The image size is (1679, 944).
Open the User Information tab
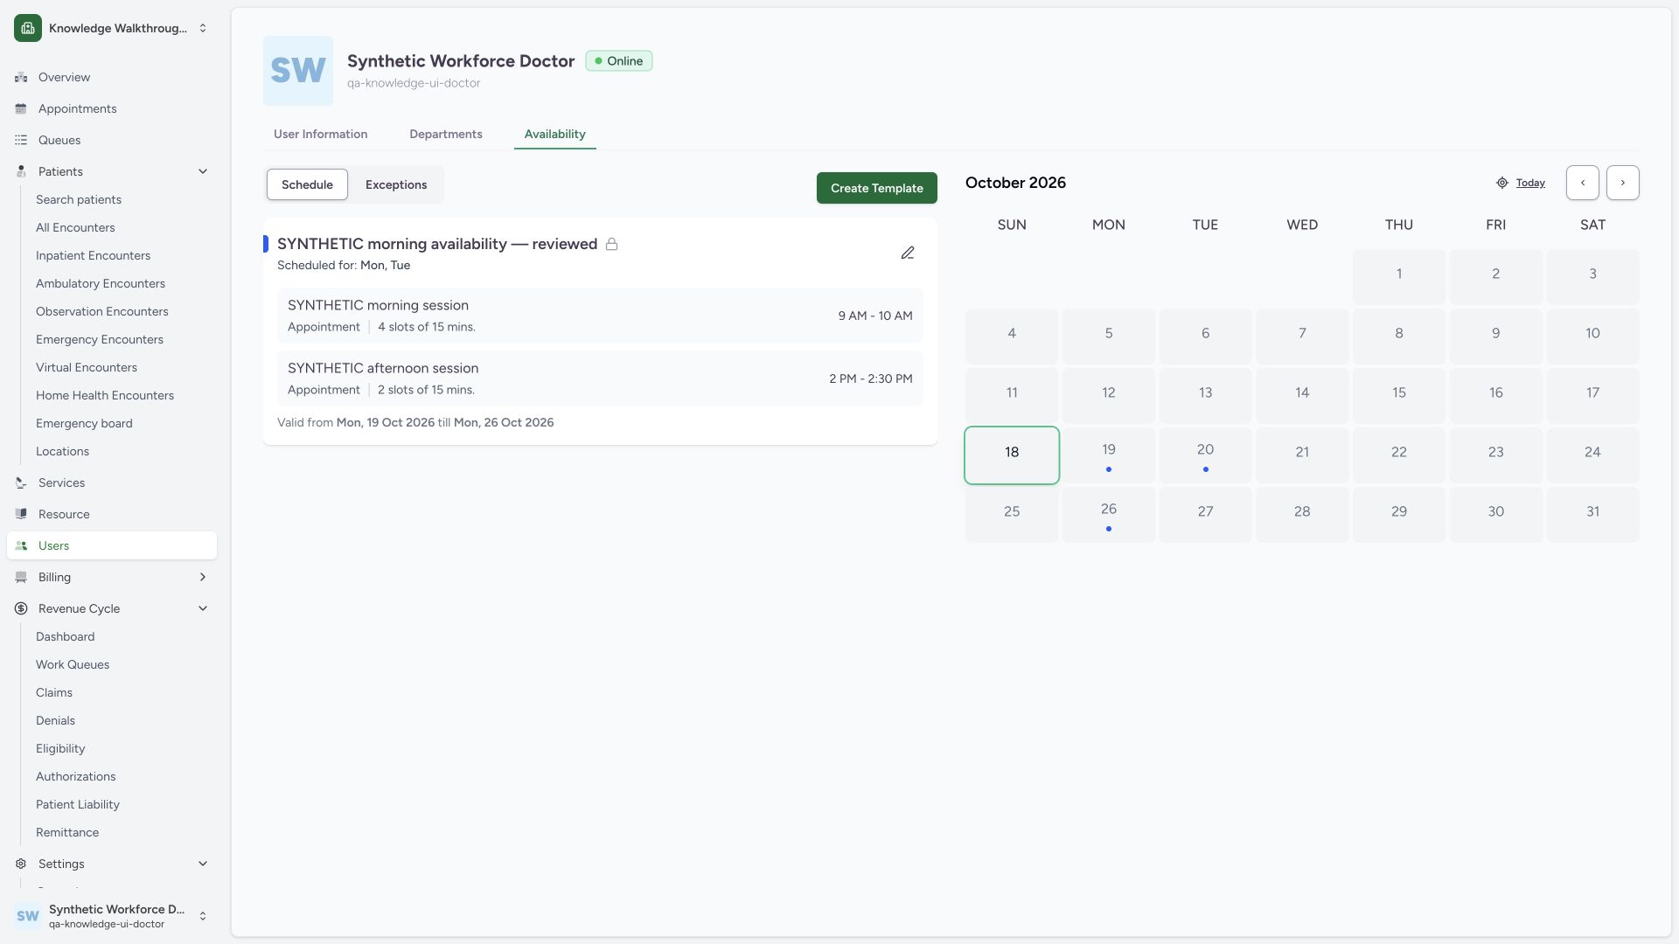pyautogui.click(x=320, y=134)
